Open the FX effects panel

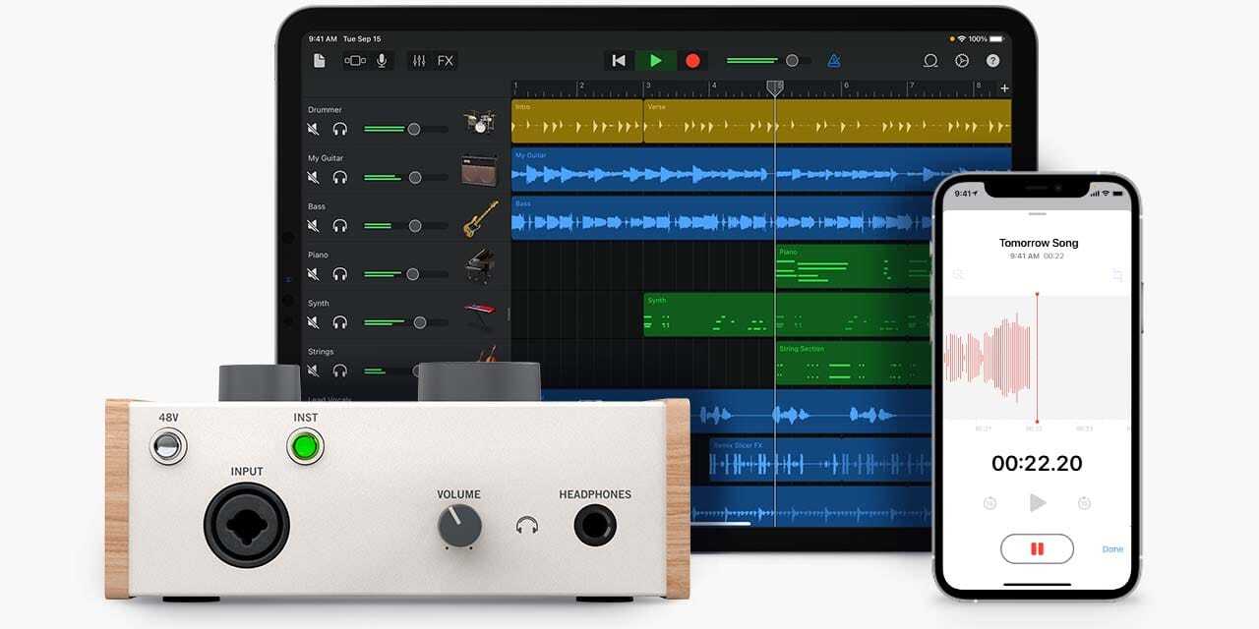(x=446, y=61)
